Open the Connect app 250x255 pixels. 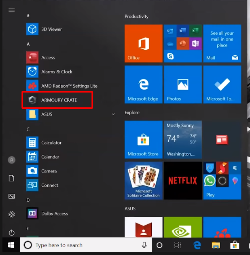point(70,185)
